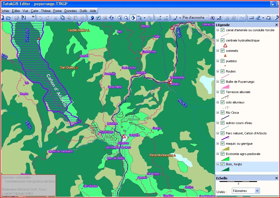Click the refresh map arrows icon
Image resolution: width=280 pixels, height=198 pixels.
111,18
